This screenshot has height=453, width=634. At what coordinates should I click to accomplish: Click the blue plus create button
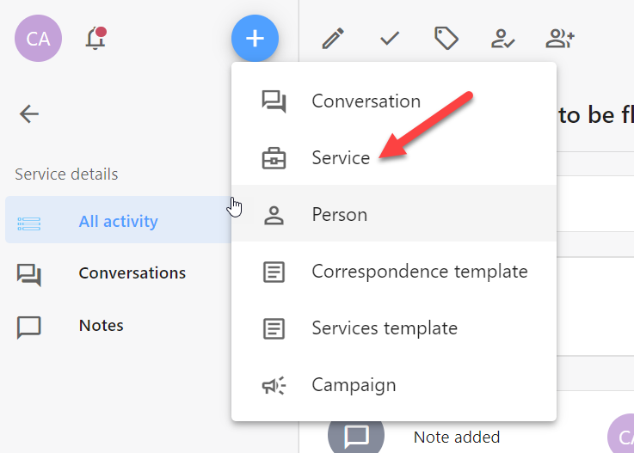255,39
